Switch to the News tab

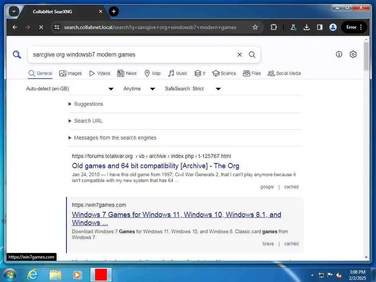pyautogui.click(x=127, y=73)
